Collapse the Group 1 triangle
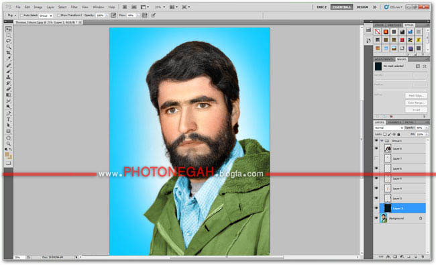 382,141
